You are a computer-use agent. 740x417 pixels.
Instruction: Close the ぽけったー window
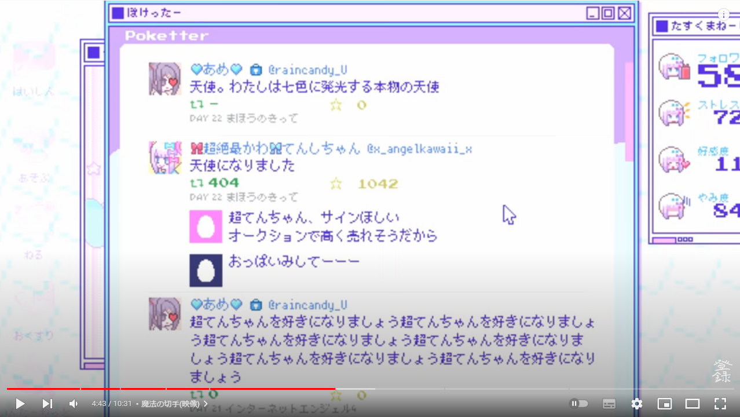tap(624, 13)
